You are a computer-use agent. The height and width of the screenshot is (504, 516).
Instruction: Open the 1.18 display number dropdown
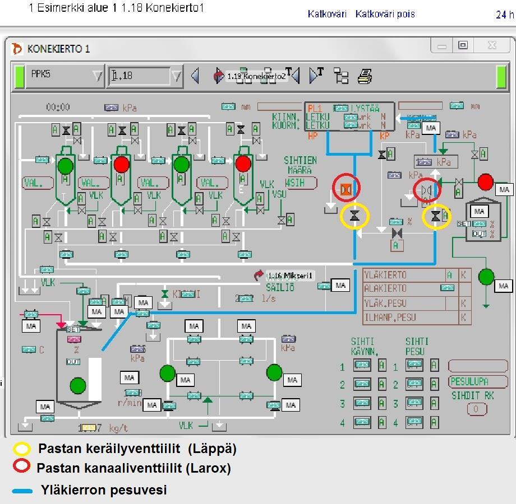[x=177, y=76]
